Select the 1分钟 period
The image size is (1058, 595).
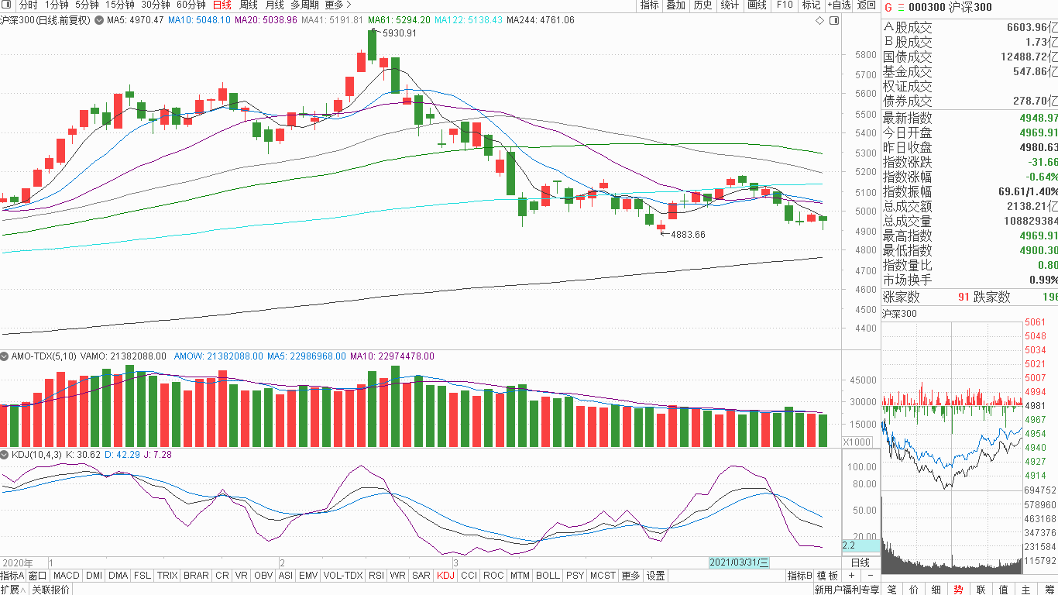57,5
